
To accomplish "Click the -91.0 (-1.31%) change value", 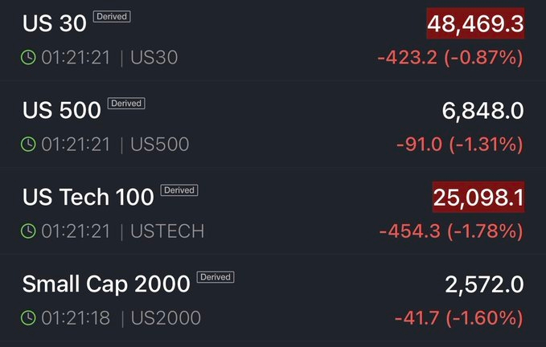I will point(460,145).
